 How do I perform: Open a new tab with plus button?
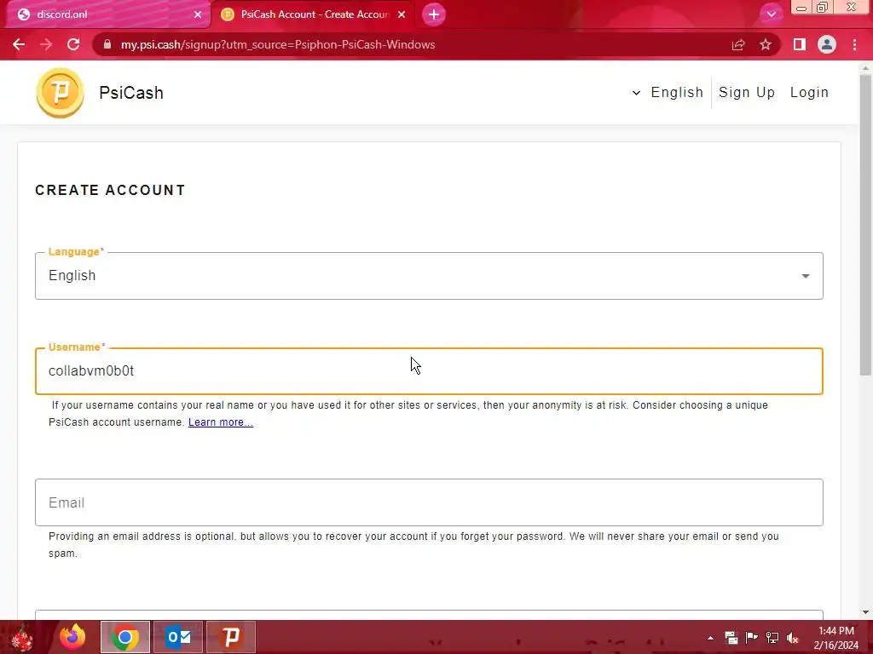pyautogui.click(x=434, y=14)
